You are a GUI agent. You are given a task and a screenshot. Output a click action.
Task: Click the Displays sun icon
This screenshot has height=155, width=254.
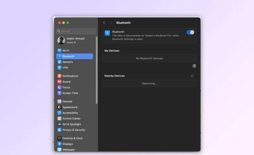coord(60,144)
